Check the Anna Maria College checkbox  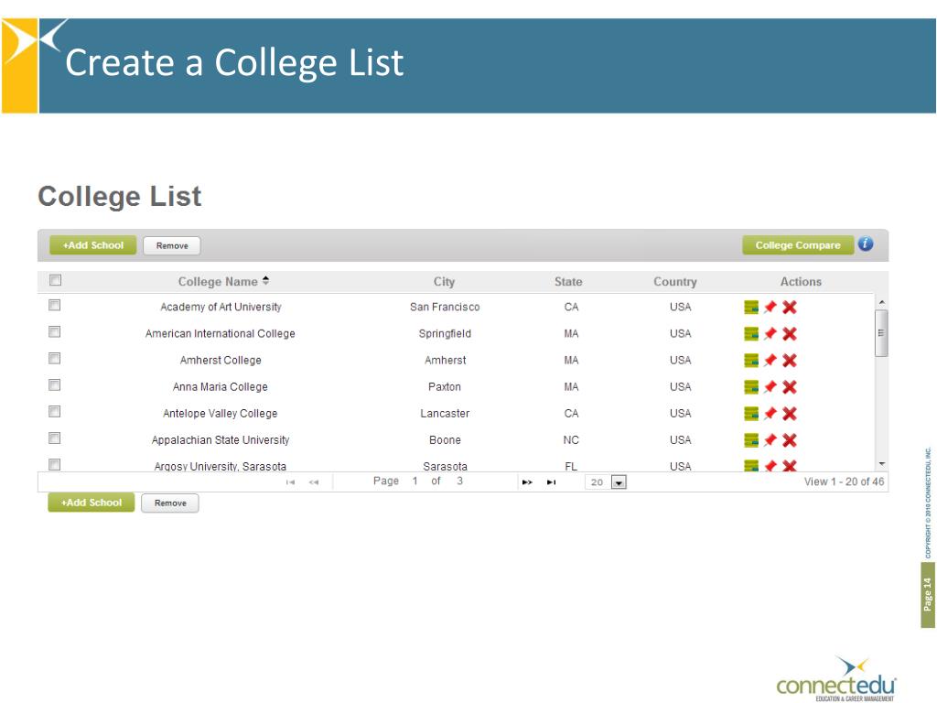coord(54,385)
